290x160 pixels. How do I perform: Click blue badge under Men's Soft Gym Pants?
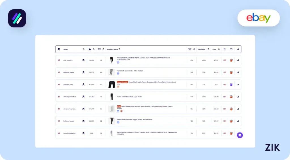tap(118, 73)
